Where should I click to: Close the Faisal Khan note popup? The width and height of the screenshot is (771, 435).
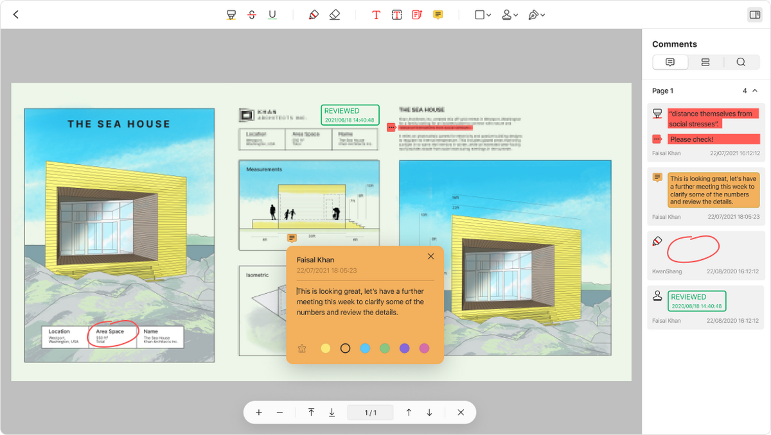[430, 257]
